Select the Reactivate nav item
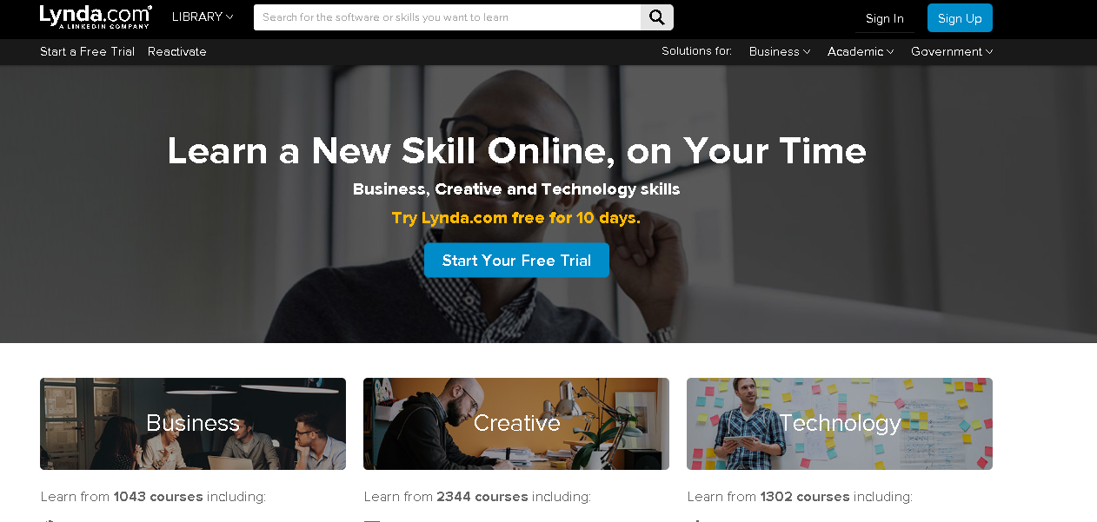The width and height of the screenshot is (1097, 522). point(177,52)
